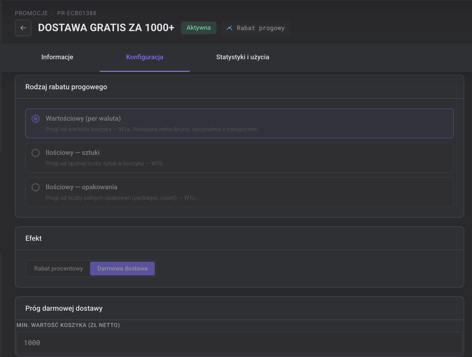Click the Efekt section heading
This screenshot has width=472, height=357.
click(x=34, y=238)
